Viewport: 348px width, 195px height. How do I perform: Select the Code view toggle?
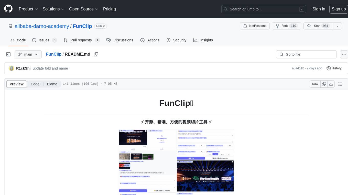click(35, 84)
